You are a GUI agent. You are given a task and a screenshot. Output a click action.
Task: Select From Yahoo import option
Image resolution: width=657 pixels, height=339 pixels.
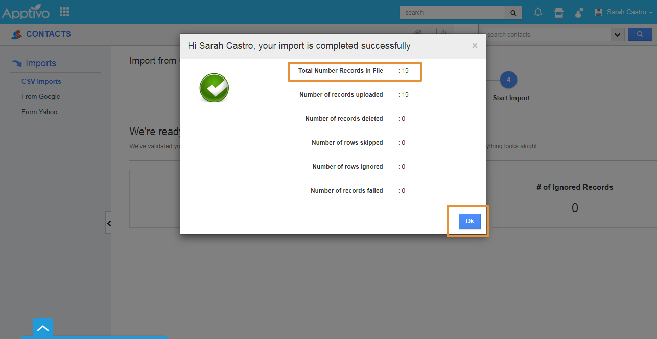click(x=39, y=112)
